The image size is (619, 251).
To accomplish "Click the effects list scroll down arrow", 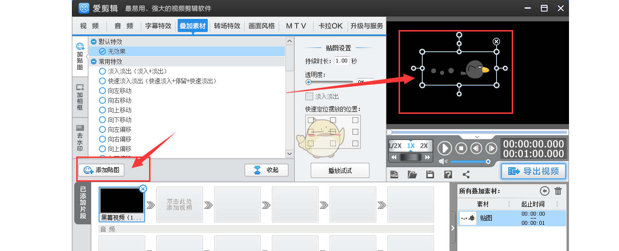I will coord(290,154).
